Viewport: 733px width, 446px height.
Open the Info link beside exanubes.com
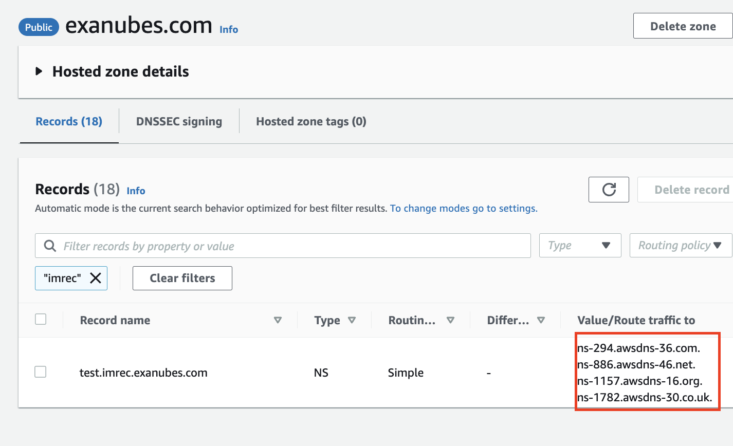[x=229, y=29]
